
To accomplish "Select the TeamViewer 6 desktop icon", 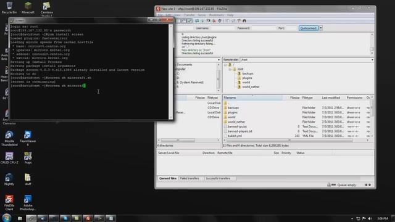I will tap(28, 138).
